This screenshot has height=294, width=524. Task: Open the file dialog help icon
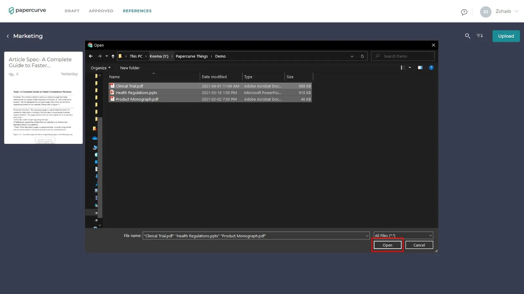point(431,68)
